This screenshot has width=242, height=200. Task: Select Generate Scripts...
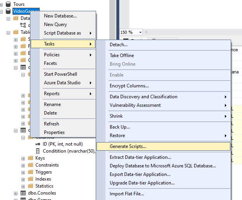coord(163,146)
